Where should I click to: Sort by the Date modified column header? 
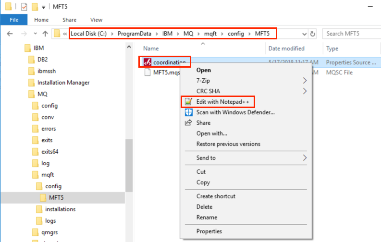286,48
